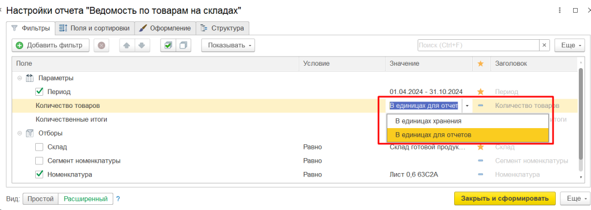Click the Параметры group icon
The width and height of the screenshot is (591, 210).
pyautogui.click(x=29, y=78)
